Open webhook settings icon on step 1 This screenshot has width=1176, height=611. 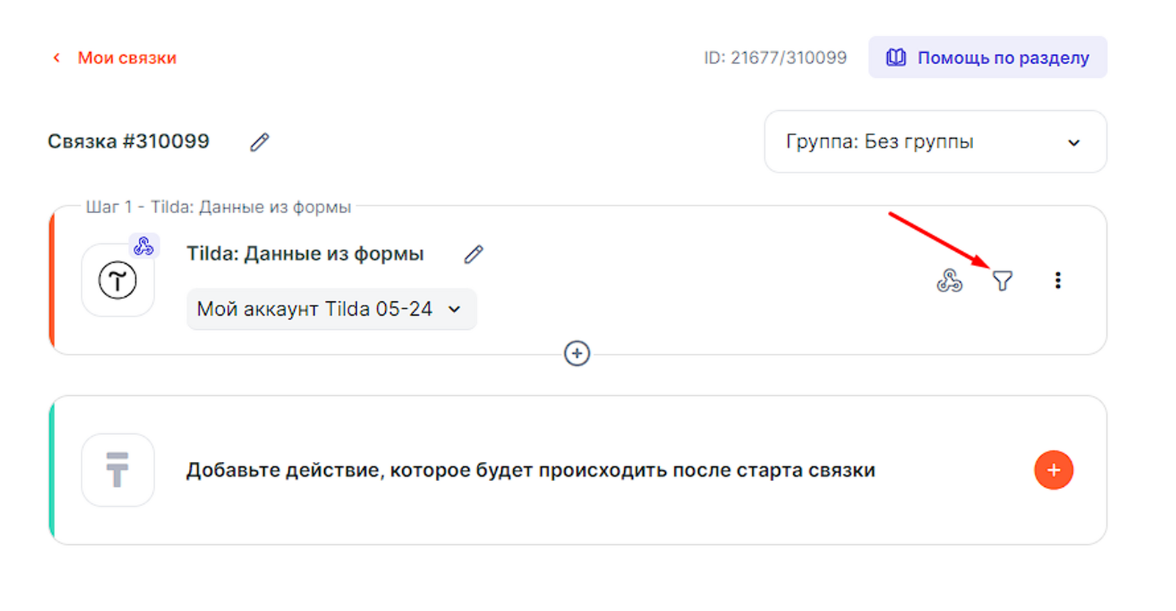click(x=949, y=281)
